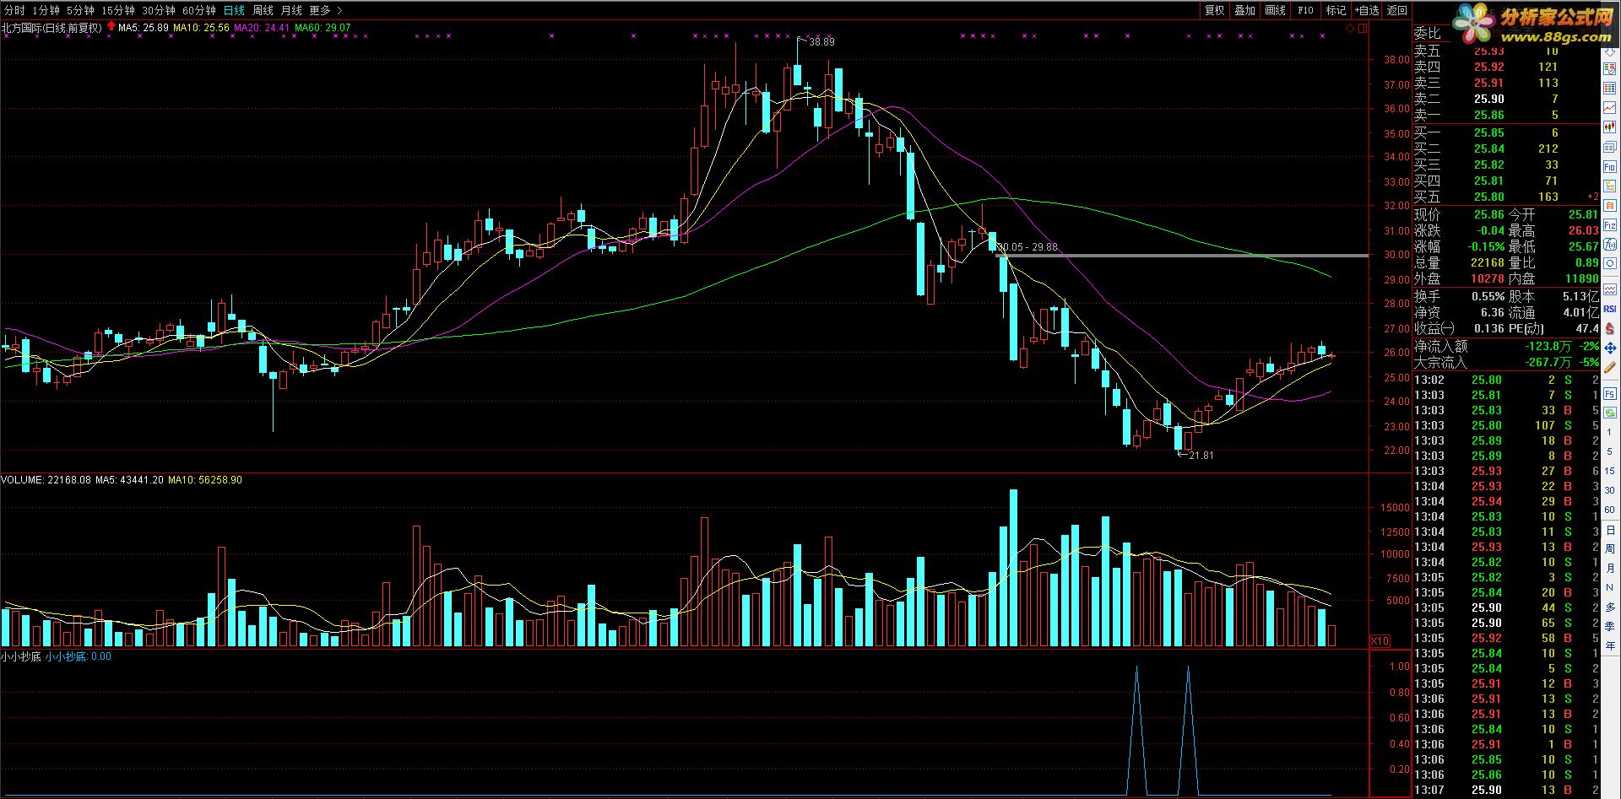Select the N custom-day sidebar period
Image resolution: width=1621 pixels, height=799 pixels.
1610,587
